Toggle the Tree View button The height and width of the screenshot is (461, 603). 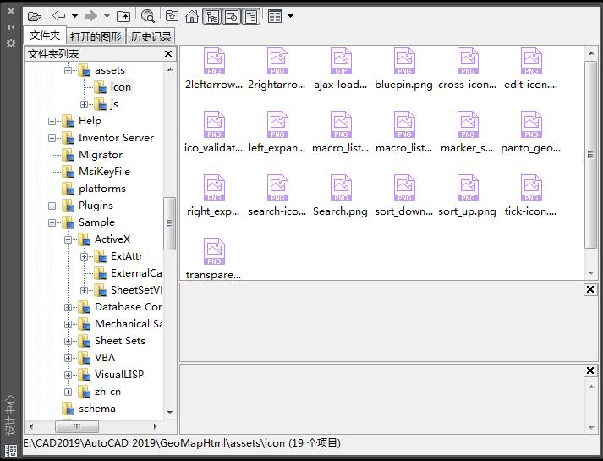[212, 17]
